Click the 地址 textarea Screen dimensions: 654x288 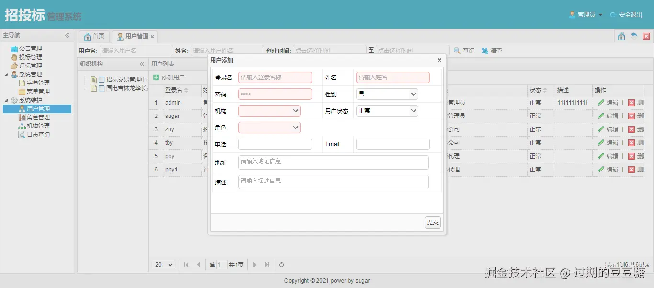pos(334,162)
